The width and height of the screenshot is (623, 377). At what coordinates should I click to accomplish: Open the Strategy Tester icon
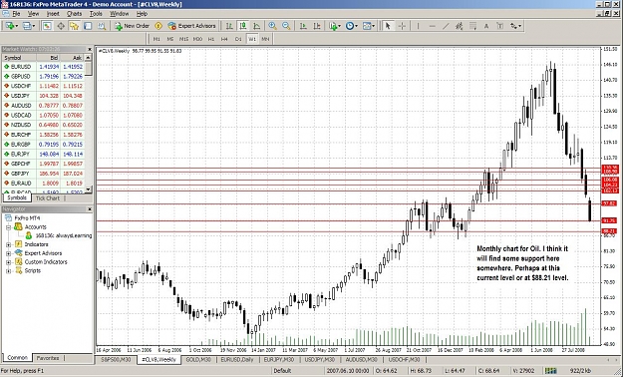point(102,26)
